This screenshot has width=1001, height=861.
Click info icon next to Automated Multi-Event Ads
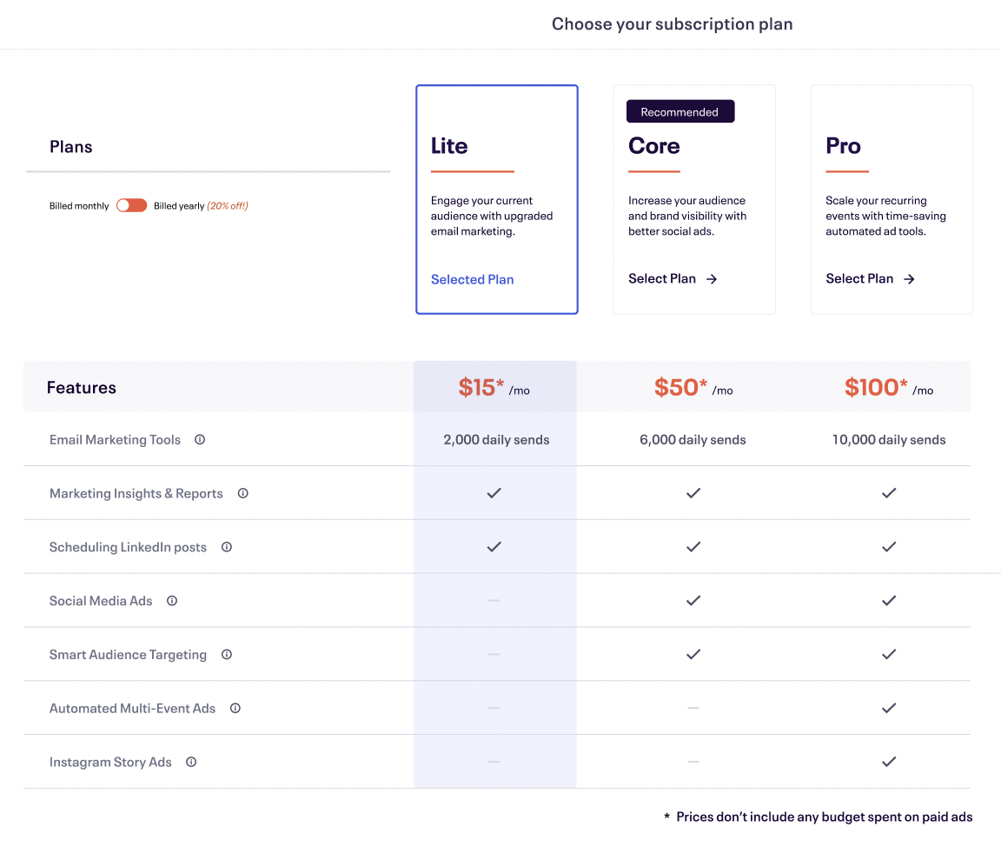[x=235, y=708]
